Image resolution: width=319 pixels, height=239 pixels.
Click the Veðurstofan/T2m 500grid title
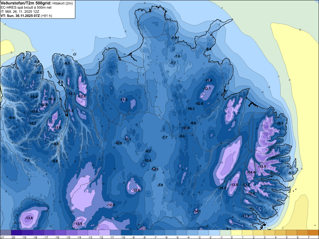[26, 3]
